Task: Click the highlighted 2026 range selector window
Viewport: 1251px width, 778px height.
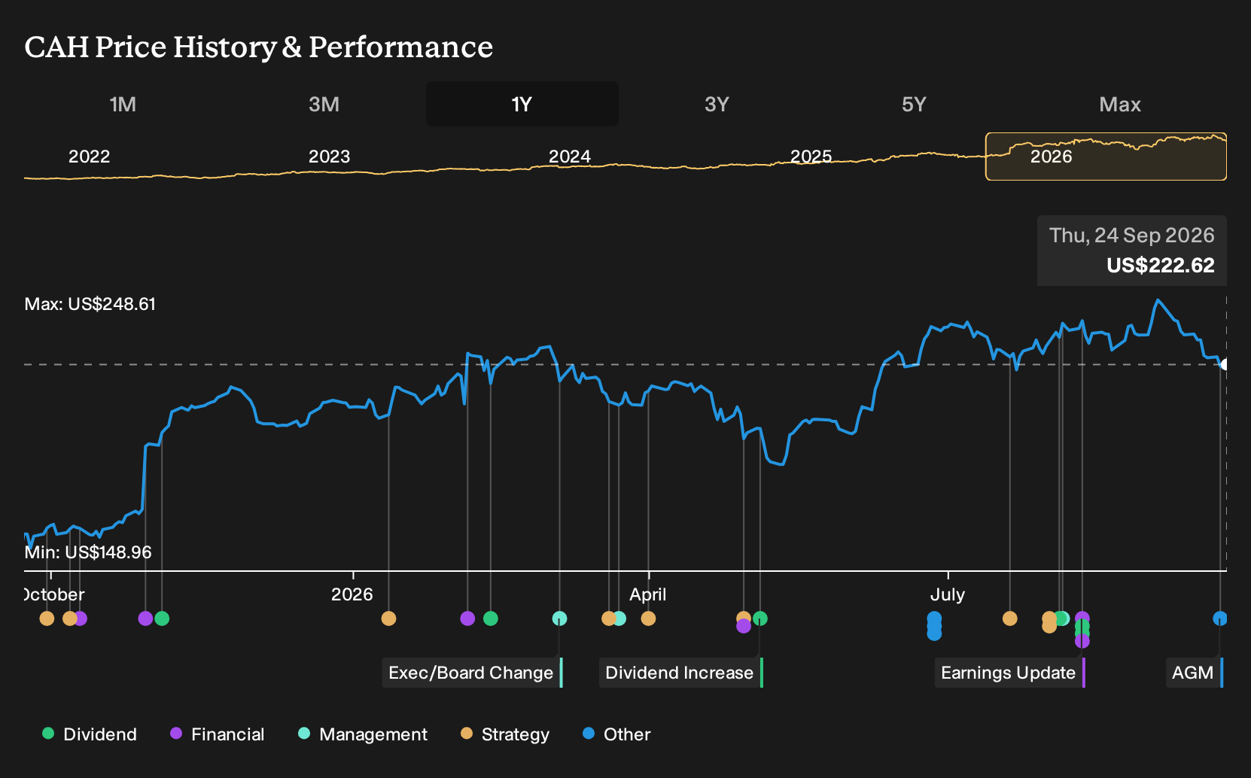Action: point(1106,157)
